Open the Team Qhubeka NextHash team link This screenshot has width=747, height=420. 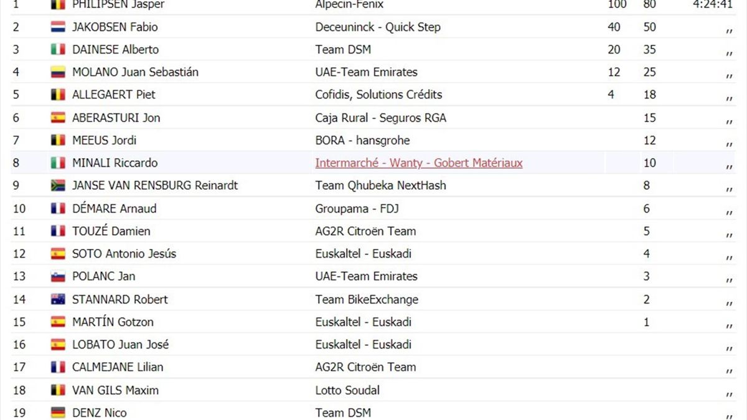380,185
